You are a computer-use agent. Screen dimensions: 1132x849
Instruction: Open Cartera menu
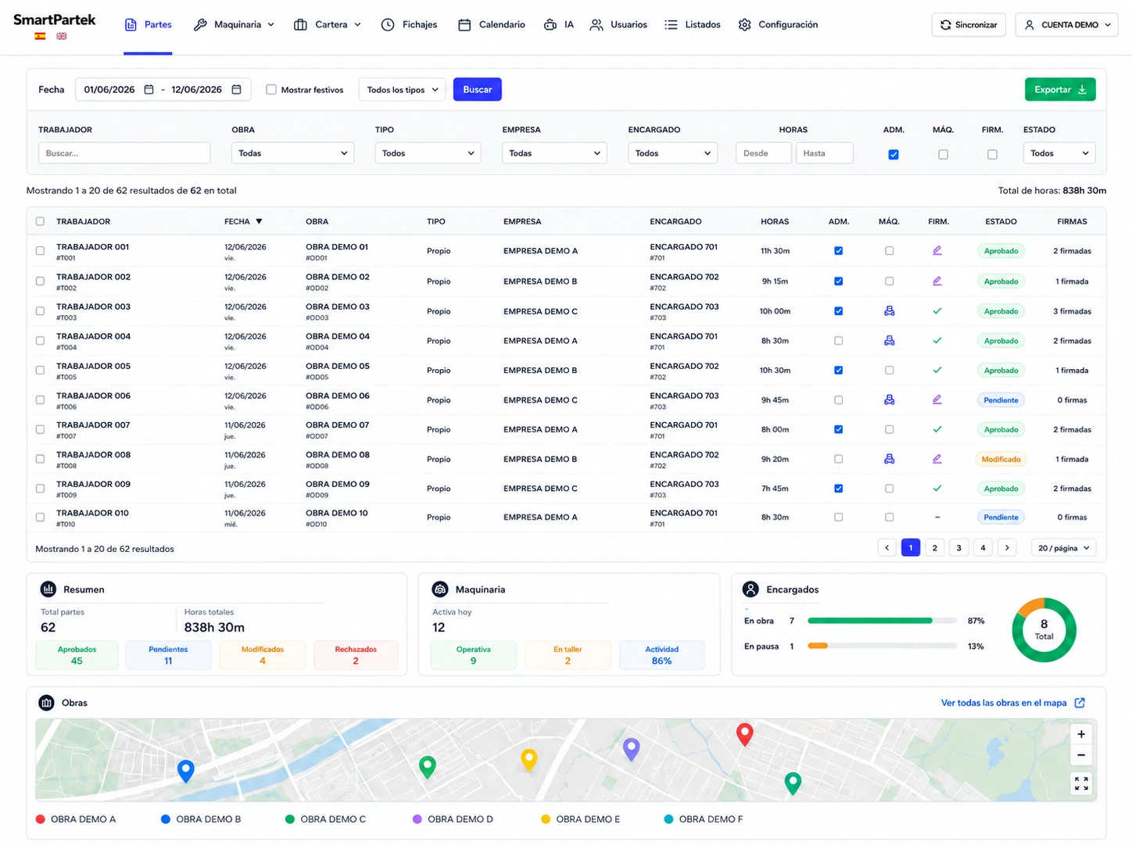coord(327,25)
